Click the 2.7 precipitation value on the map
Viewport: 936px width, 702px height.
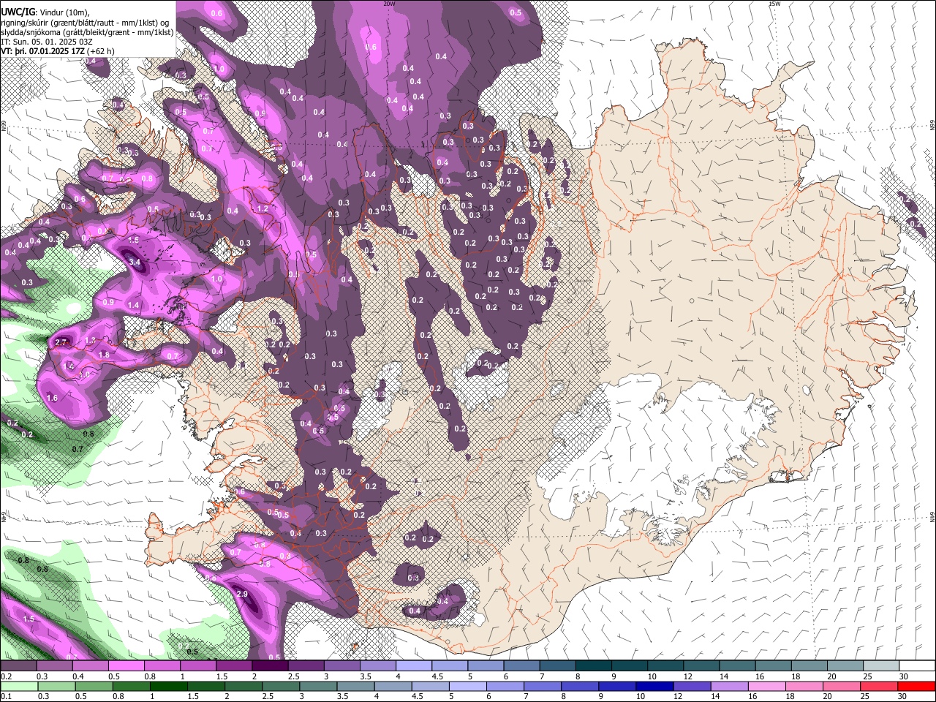click(x=61, y=342)
